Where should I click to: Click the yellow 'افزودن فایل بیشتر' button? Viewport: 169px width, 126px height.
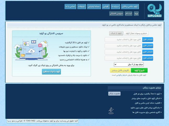click(120, 70)
